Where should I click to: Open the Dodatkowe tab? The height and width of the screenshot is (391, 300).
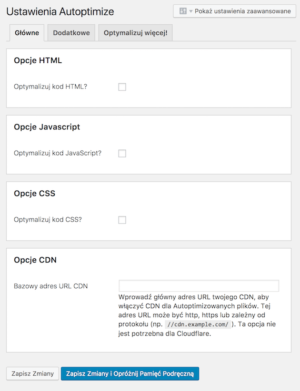click(71, 33)
